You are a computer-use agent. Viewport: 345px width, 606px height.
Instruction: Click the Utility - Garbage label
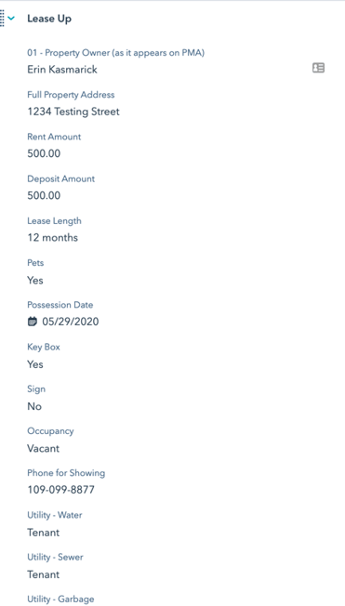pyautogui.click(x=60, y=599)
